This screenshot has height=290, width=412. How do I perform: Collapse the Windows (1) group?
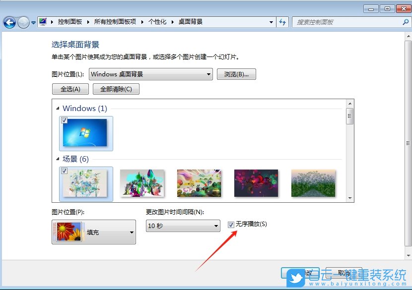click(58, 108)
